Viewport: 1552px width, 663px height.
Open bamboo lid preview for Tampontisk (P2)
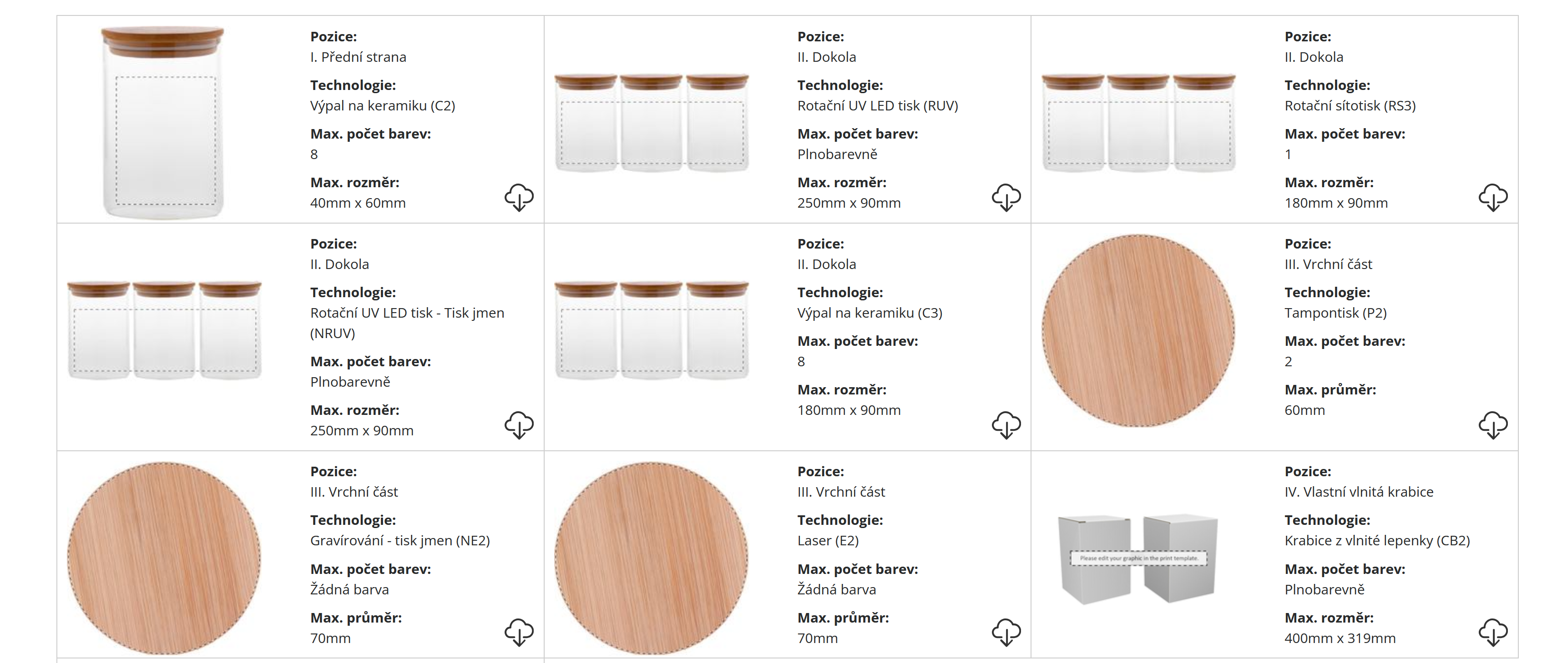[1138, 330]
